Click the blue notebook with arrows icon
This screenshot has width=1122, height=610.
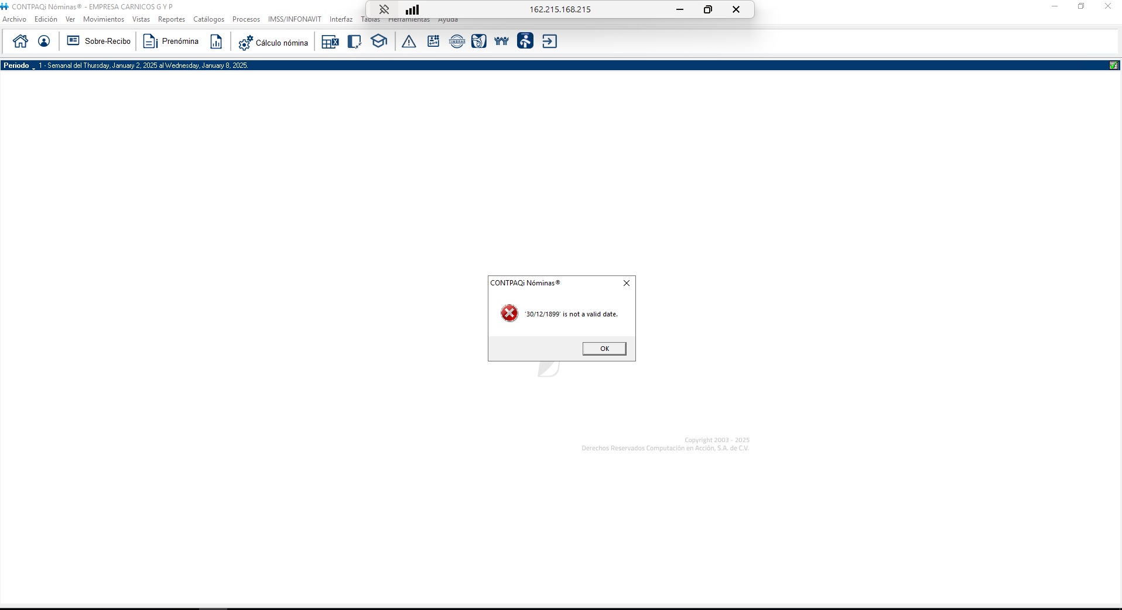354,42
